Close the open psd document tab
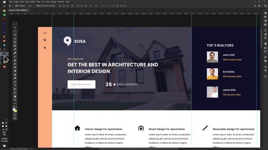The image size is (268, 150). pos(29,10)
